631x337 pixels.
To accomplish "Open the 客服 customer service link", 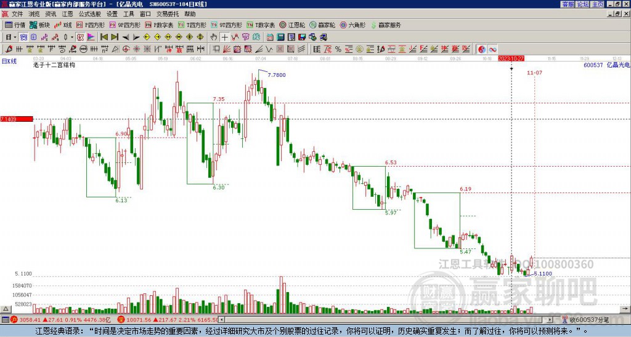I will coord(568,4).
